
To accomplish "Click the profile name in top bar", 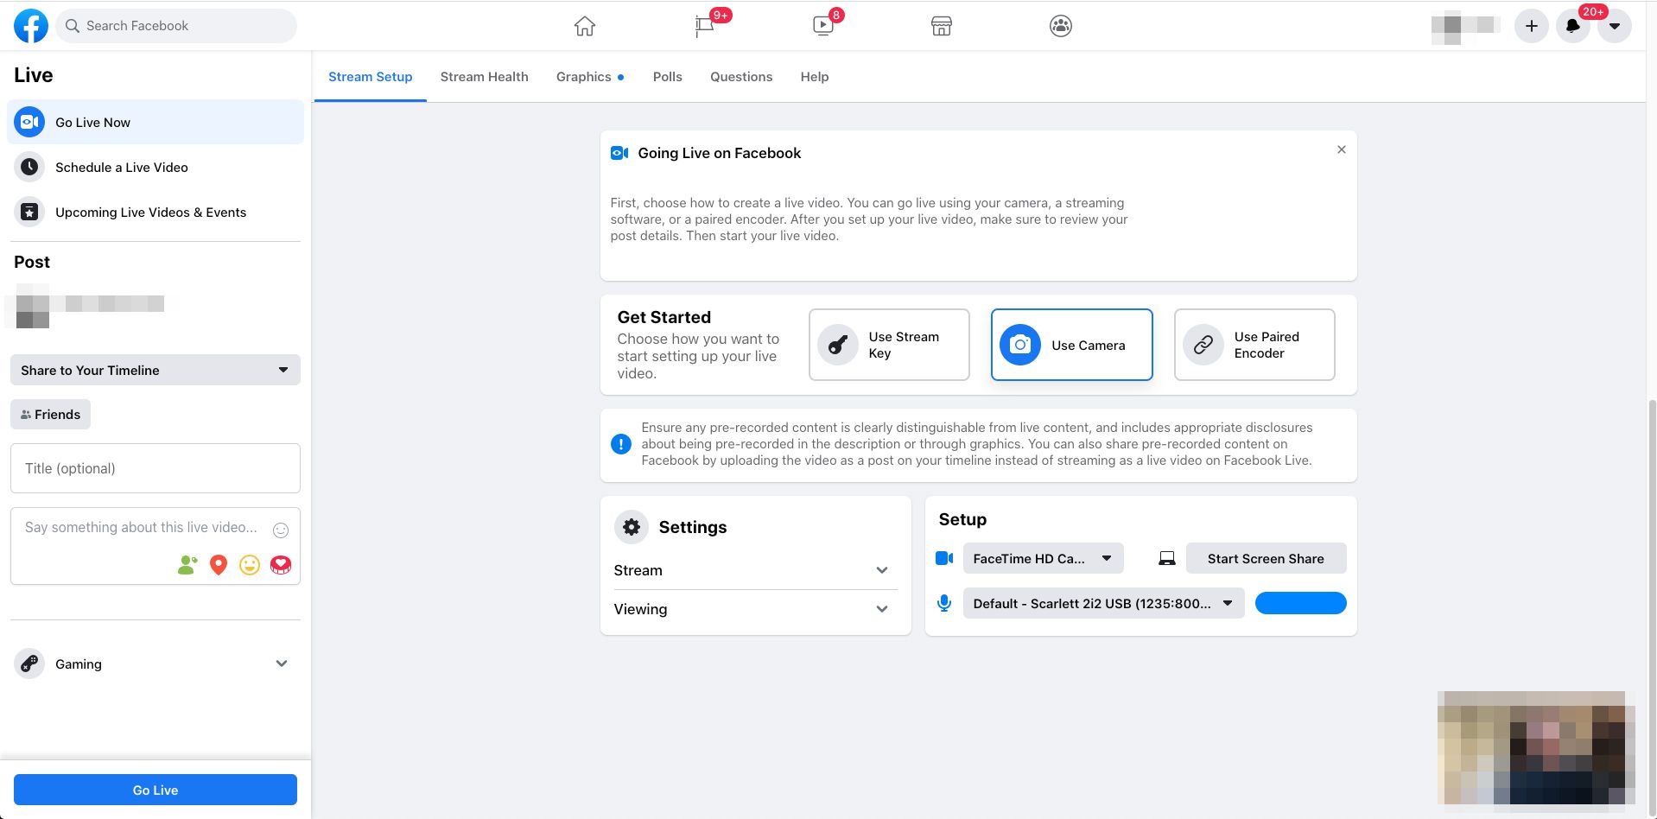I will [1465, 26].
